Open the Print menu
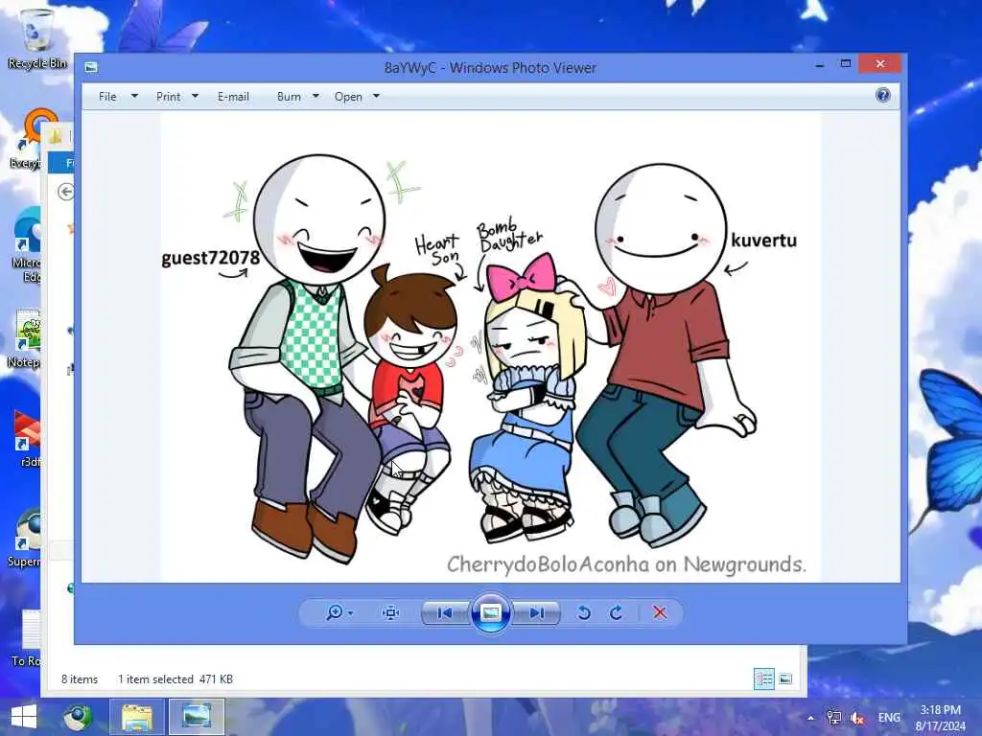Viewport: 982px width, 736px height. [x=168, y=97]
